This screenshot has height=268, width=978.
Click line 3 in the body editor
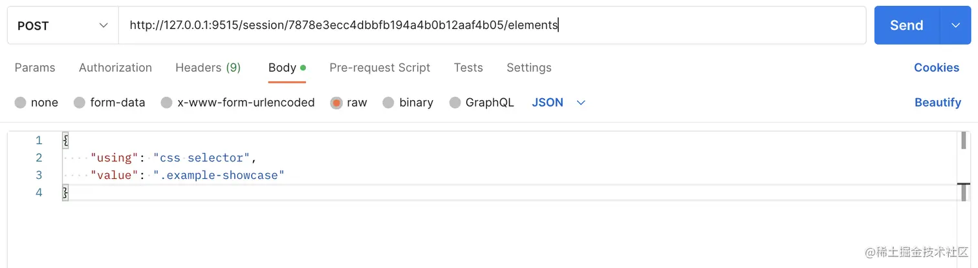tap(388, 175)
